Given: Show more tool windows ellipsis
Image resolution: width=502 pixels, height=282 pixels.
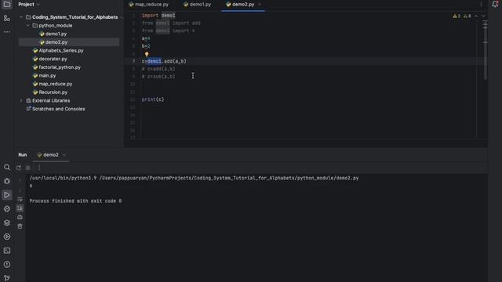Looking at the screenshot, I should click(x=7, y=32).
